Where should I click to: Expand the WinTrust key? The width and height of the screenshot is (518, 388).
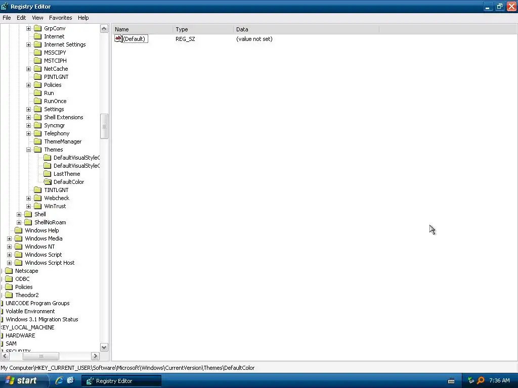[x=28, y=207]
